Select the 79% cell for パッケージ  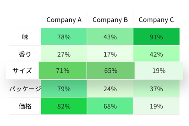64,89
